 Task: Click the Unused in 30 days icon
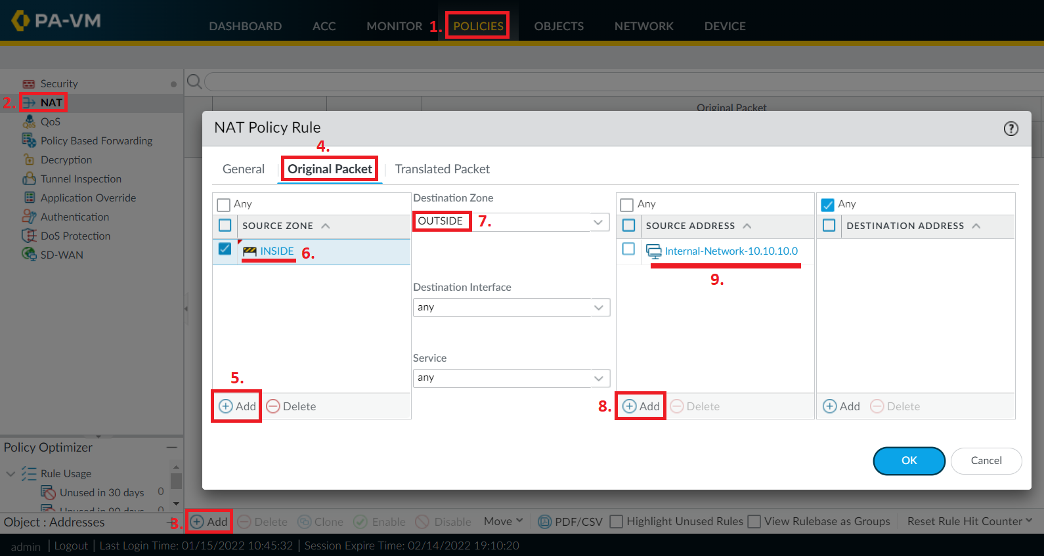(x=48, y=492)
